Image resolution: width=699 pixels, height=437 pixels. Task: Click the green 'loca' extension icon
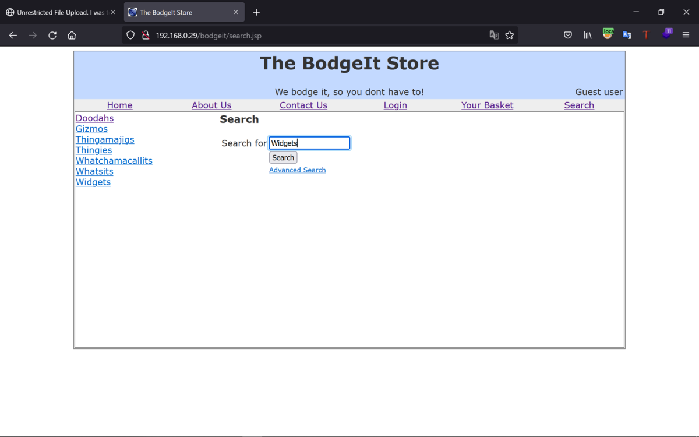(x=608, y=34)
